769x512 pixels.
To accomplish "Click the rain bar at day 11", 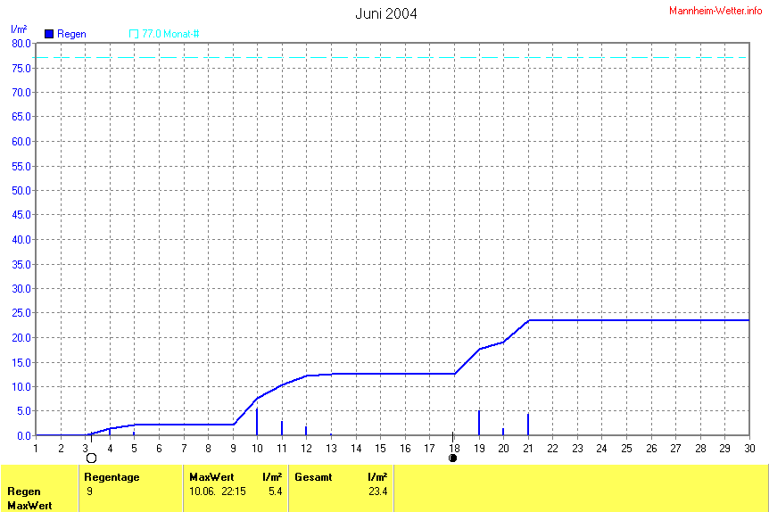I will [x=282, y=428].
